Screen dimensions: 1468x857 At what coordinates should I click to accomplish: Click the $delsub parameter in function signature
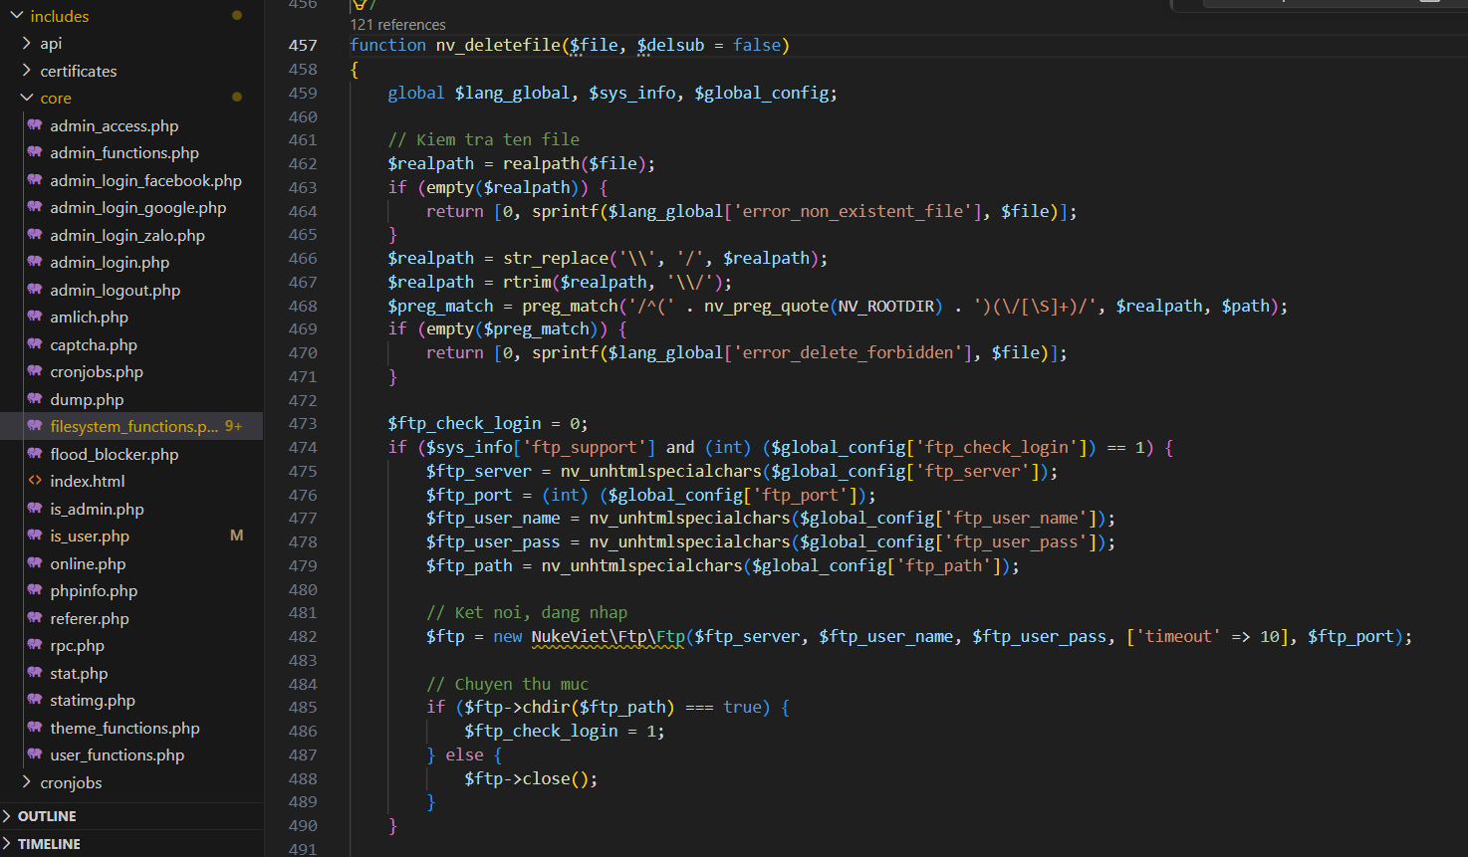click(670, 45)
